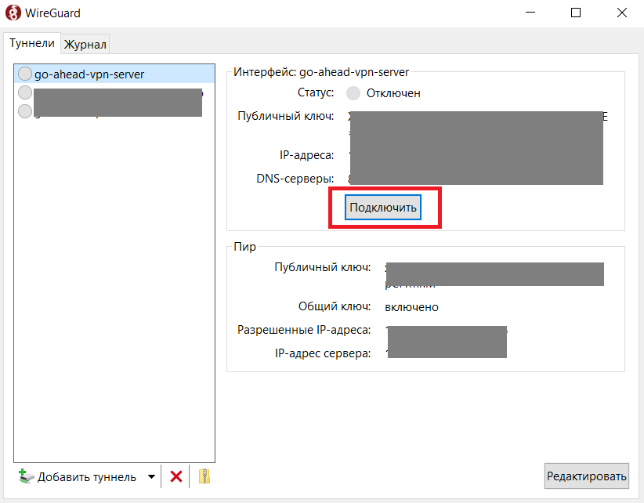Click Добавить туннель to add a tunnel
This screenshot has height=503, width=644.
78,476
